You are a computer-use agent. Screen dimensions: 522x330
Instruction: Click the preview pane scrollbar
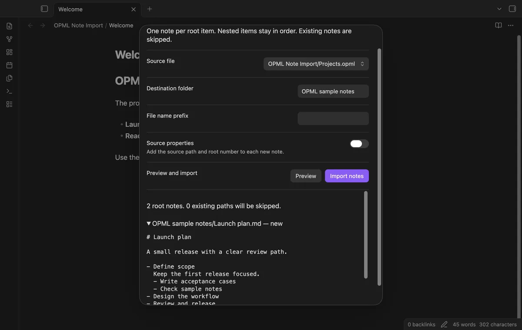(366, 234)
